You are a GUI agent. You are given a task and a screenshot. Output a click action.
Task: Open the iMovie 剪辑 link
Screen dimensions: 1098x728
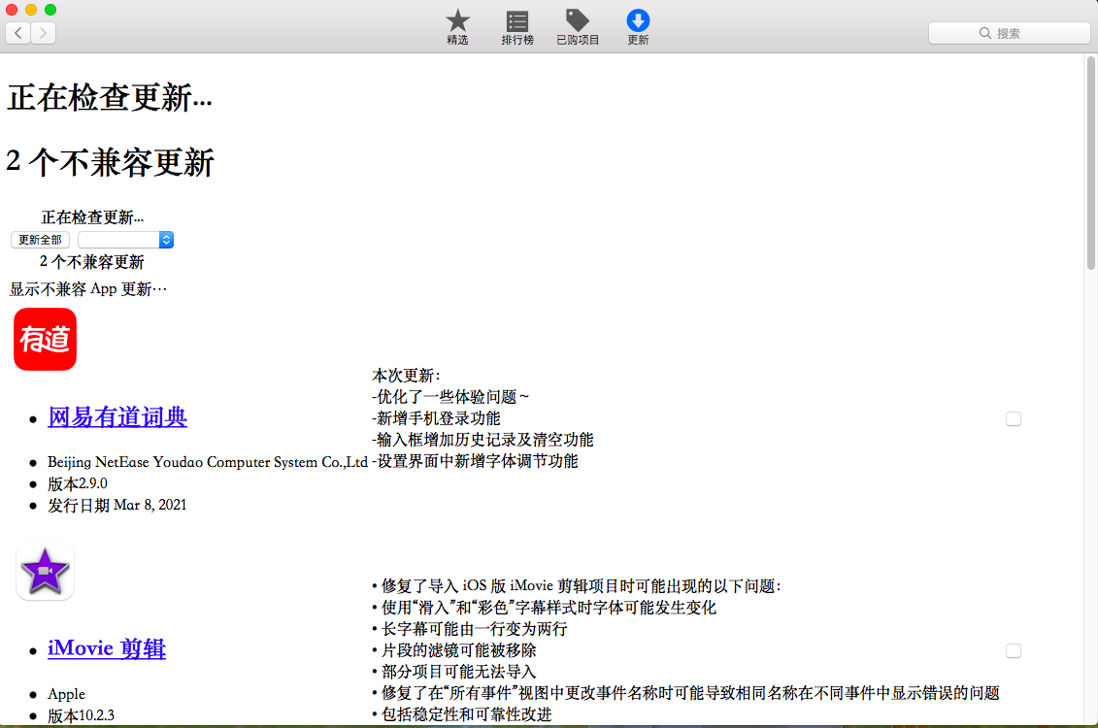click(107, 648)
